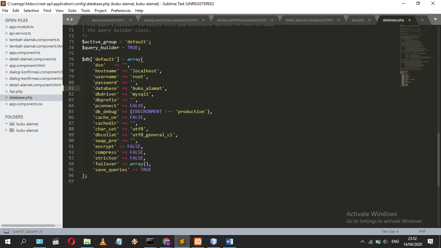Open XAMPP control panel from taskbar
Image resolution: width=441 pixels, height=248 pixels.
tap(198, 241)
